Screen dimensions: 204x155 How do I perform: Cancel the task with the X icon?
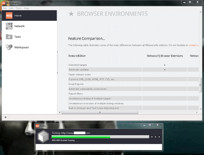click(x=155, y=137)
